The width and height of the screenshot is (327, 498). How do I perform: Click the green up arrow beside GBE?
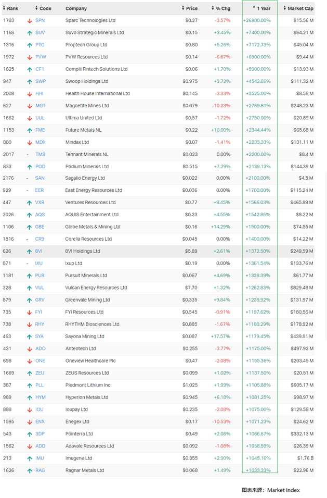point(29,228)
